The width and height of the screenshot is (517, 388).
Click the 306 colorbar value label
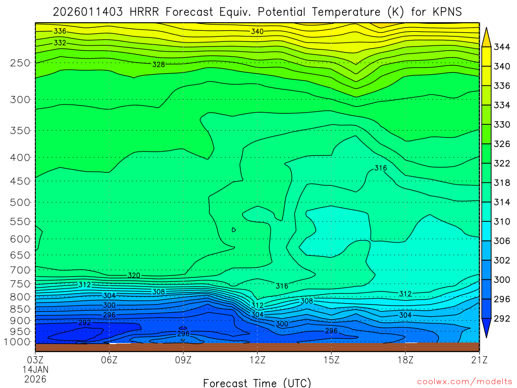coord(501,241)
